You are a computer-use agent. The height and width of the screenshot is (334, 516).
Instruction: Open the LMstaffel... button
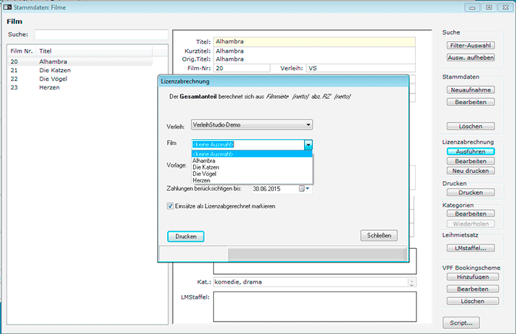click(x=471, y=247)
